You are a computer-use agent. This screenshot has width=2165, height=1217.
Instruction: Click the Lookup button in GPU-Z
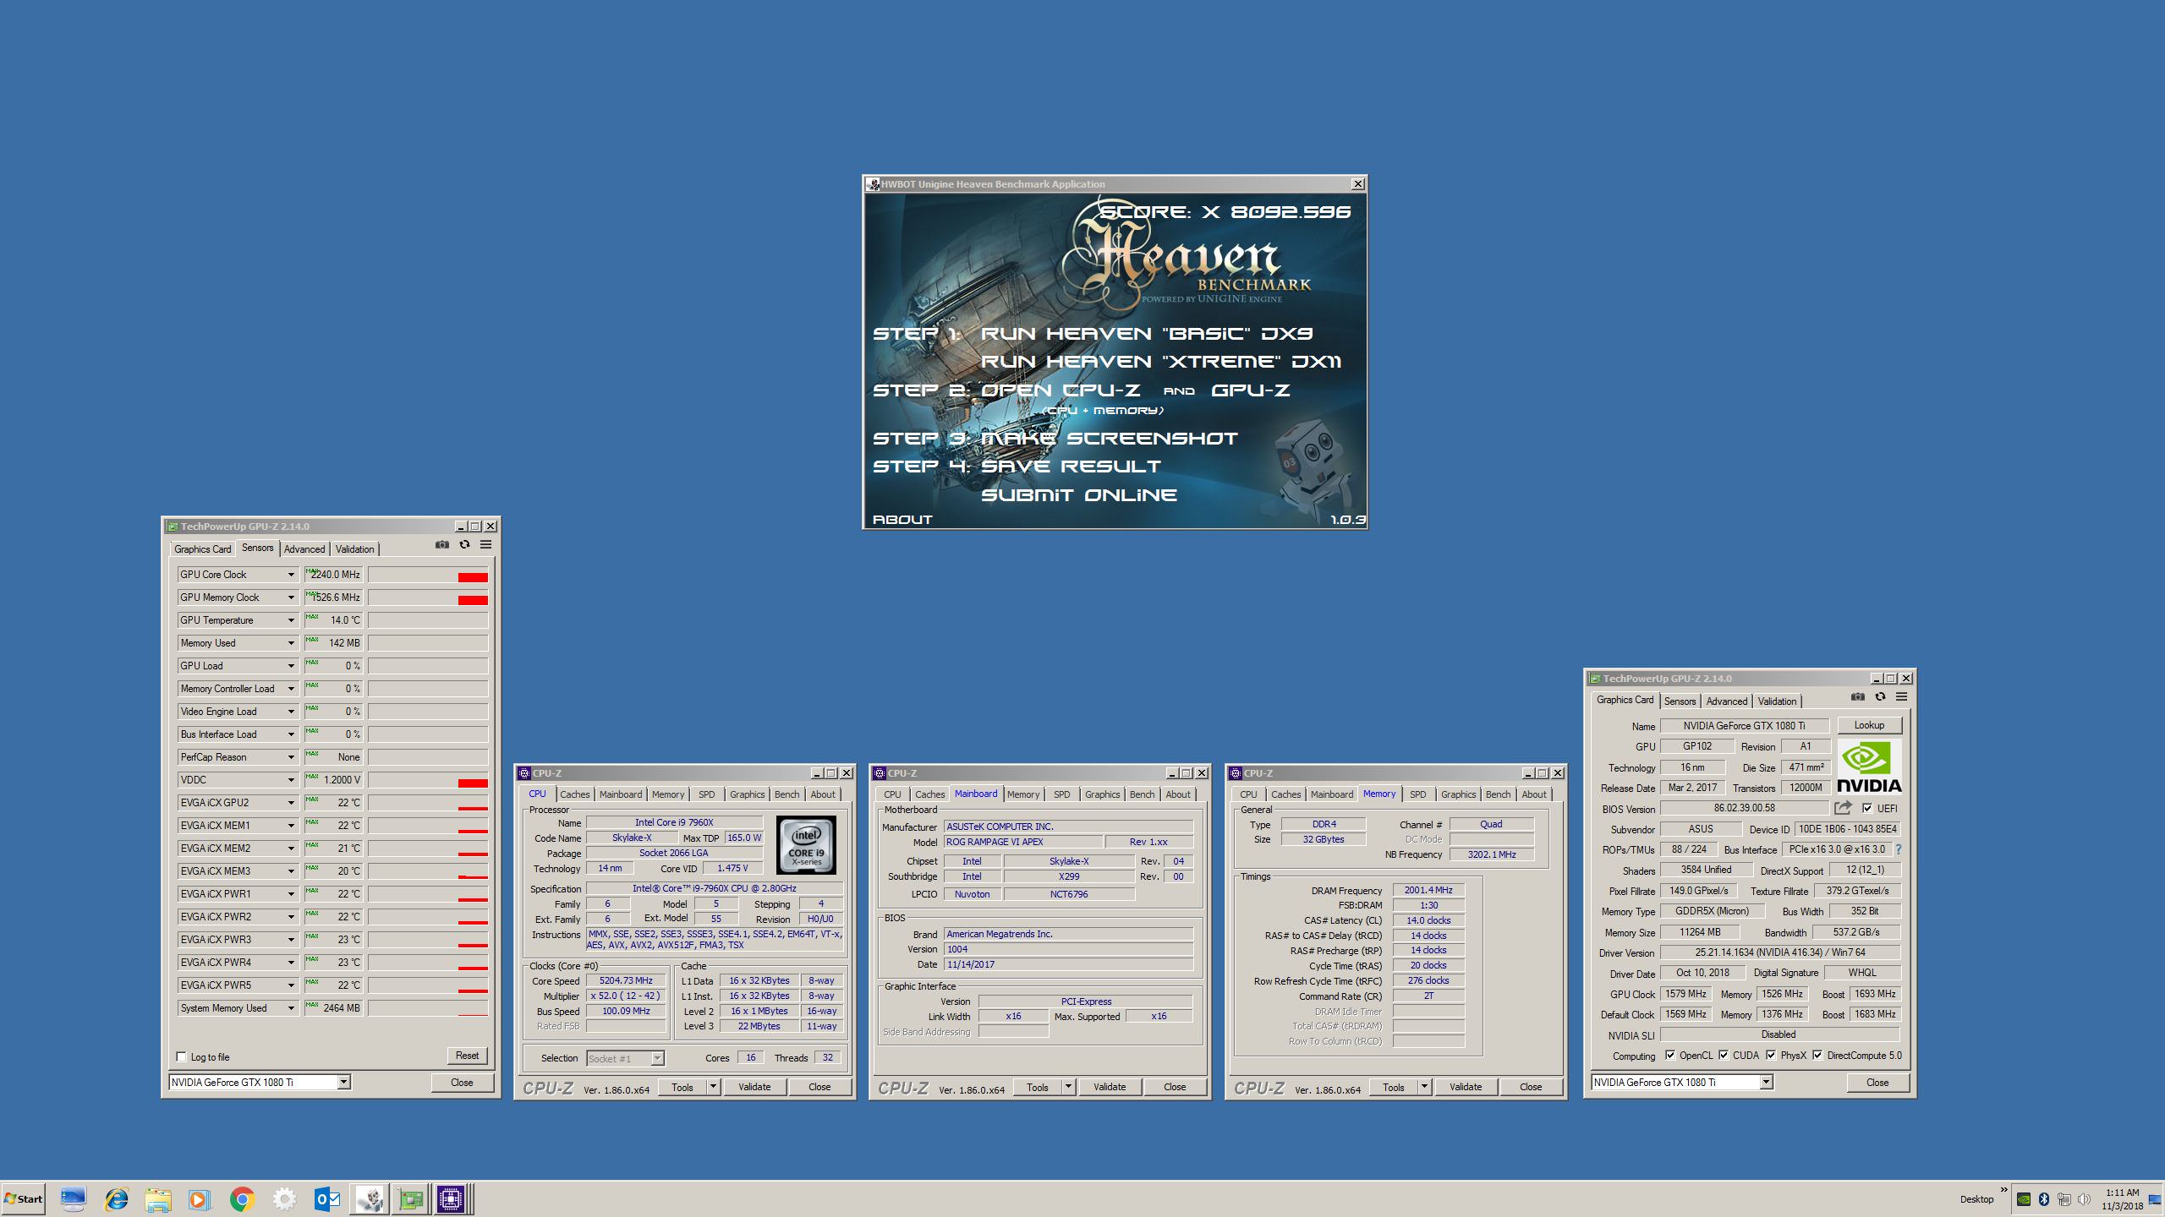1869,725
